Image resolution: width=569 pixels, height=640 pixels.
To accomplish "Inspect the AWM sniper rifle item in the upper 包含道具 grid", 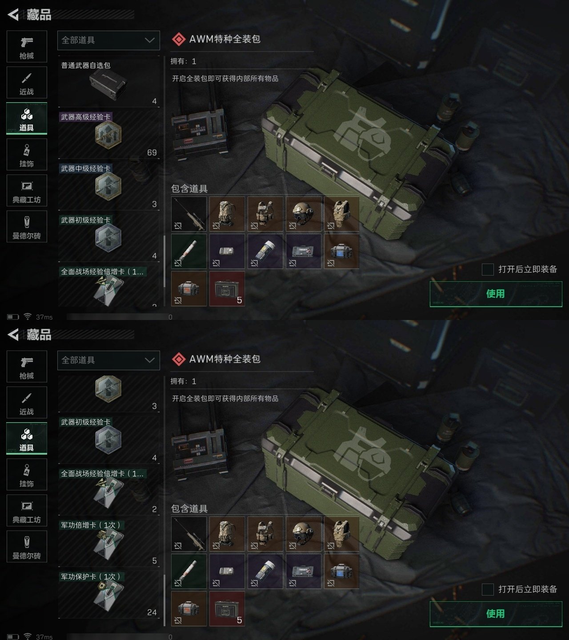I will (189, 214).
